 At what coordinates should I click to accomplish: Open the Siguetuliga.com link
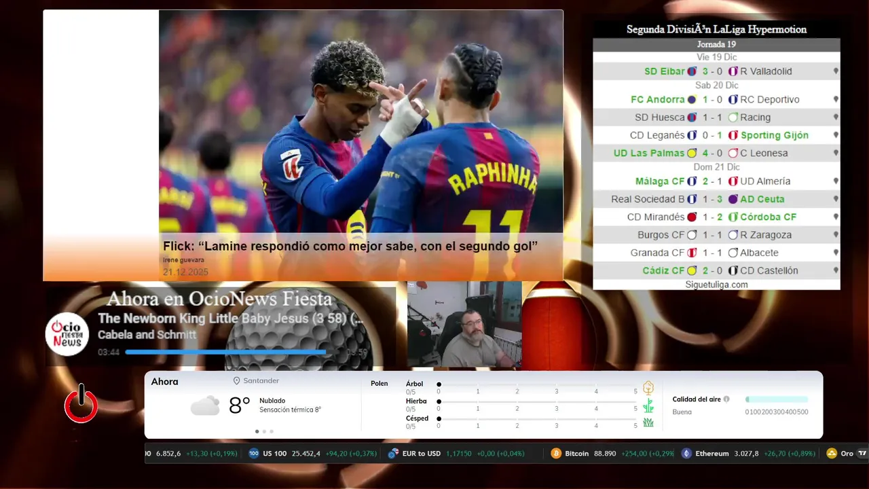[716, 285]
